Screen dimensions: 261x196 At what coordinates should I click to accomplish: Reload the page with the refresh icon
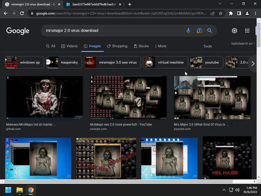click(x=22, y=13)
